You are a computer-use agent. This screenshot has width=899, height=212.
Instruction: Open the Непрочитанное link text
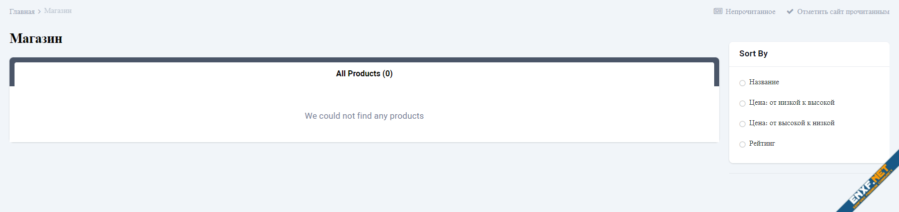[750, 11]
